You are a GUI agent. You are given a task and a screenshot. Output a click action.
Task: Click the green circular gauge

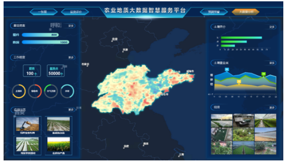51,91
